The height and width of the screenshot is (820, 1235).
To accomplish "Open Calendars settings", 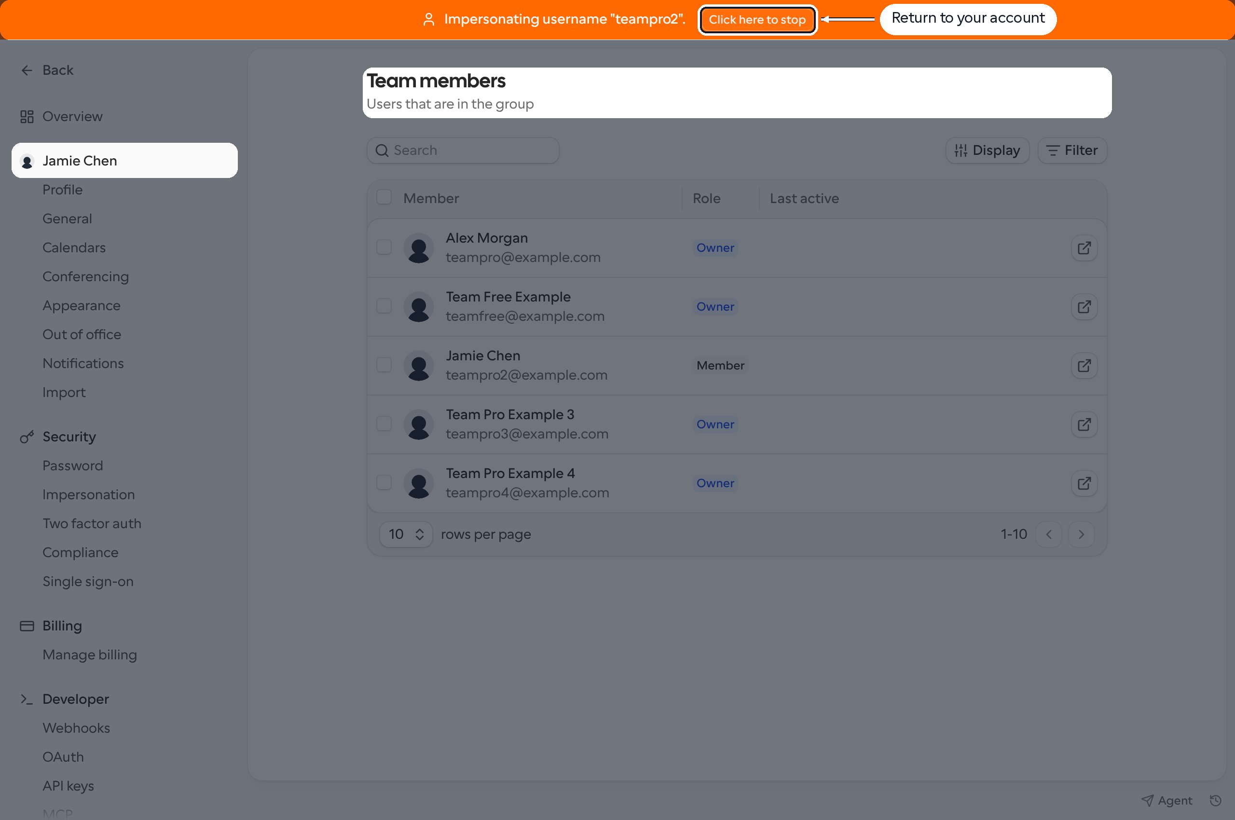I will coord(74,247).
